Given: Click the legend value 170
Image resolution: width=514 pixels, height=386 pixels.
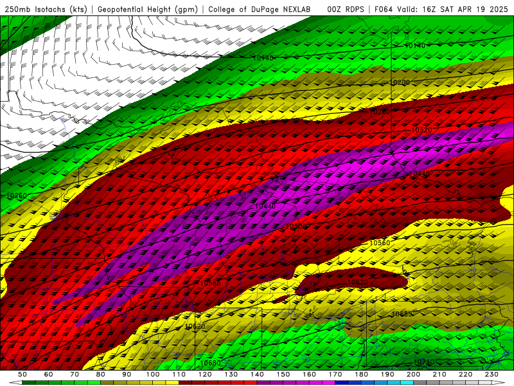Looking at the screenshot, I should click(335, 374).
